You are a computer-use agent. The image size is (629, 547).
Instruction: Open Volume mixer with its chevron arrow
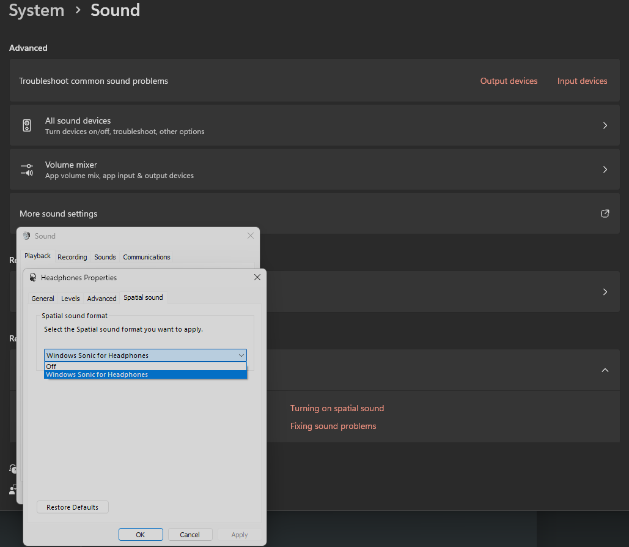pyautogui.click(x=605, y=169)
